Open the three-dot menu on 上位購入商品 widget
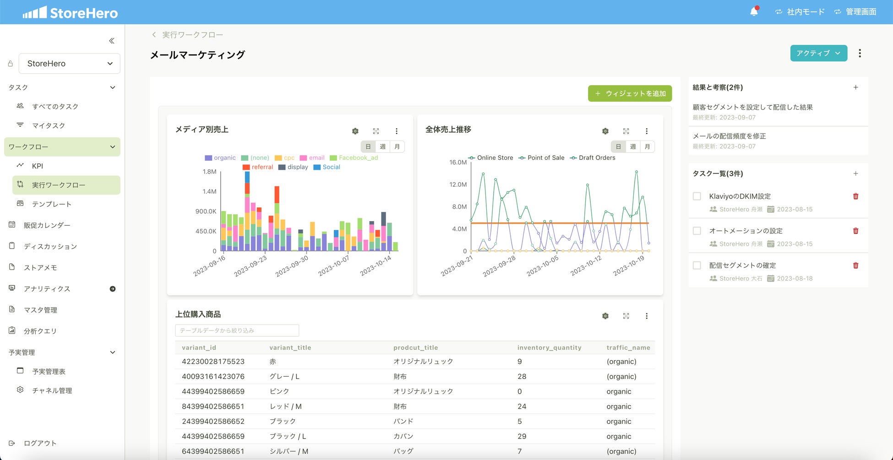 tap(647, 316)
